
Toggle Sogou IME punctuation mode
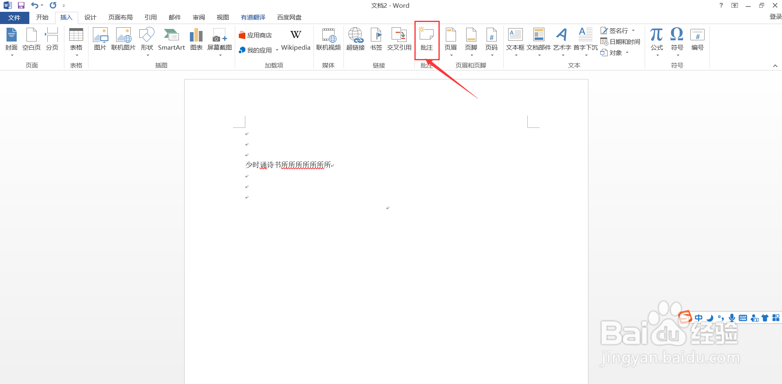[721, 318]
